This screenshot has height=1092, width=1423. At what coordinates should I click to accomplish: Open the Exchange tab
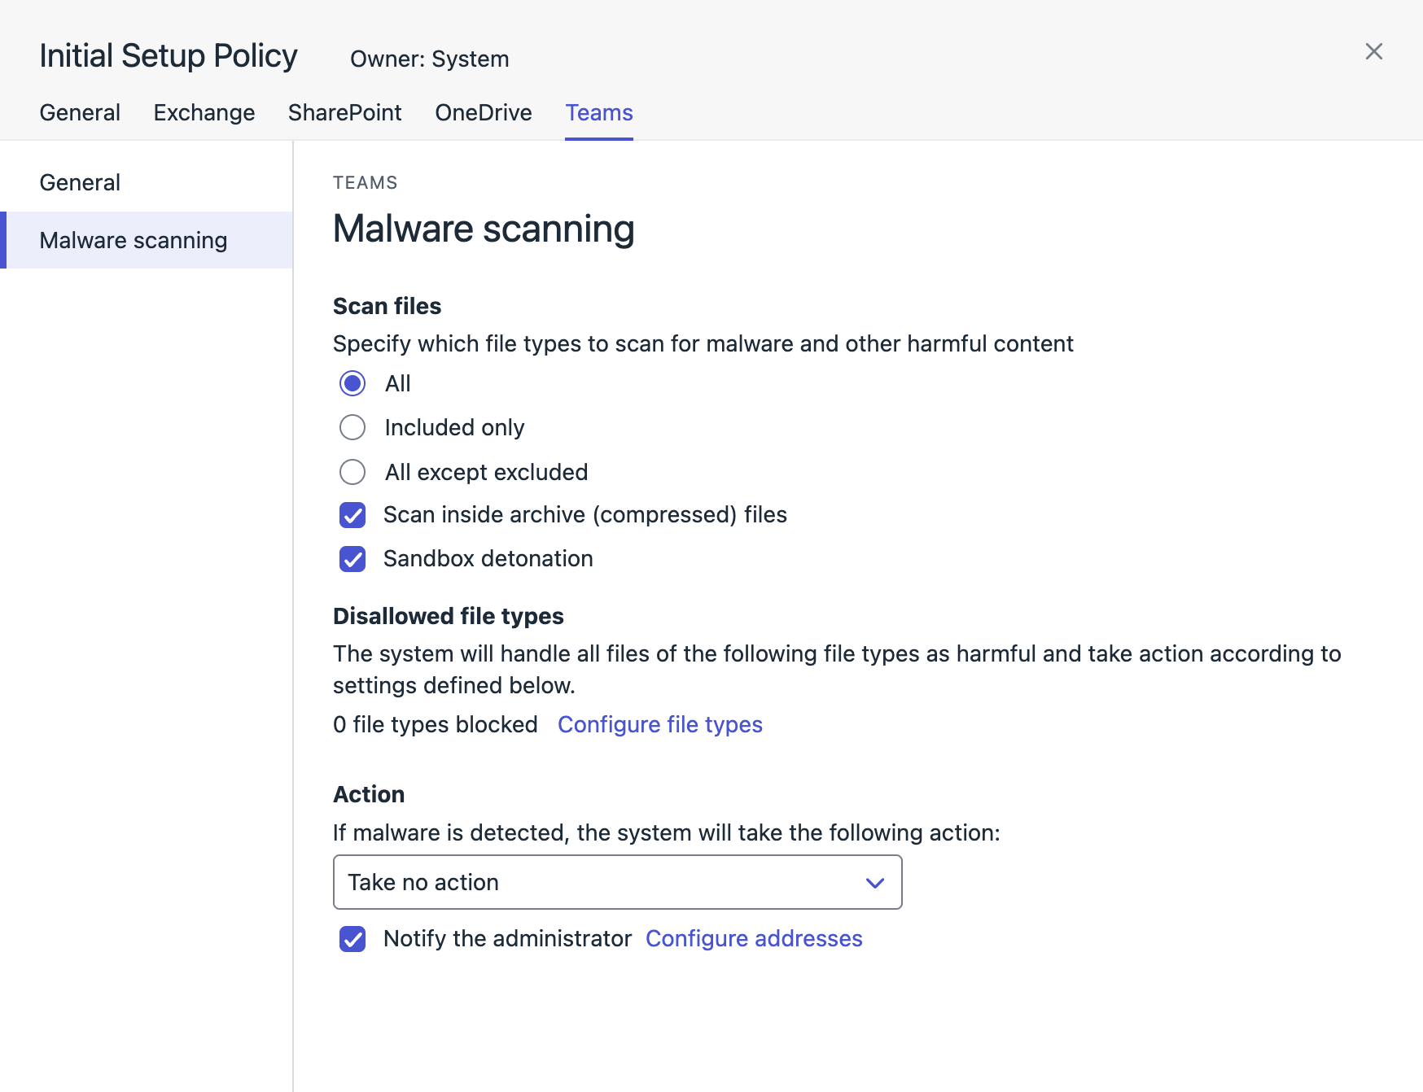204,112
